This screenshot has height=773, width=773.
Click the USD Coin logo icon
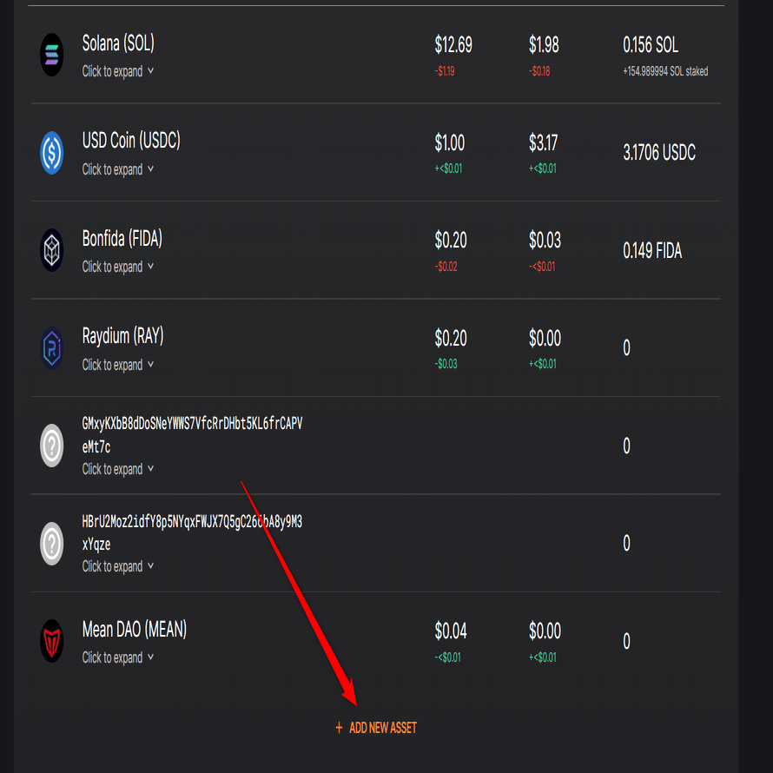tap(52, 154)
